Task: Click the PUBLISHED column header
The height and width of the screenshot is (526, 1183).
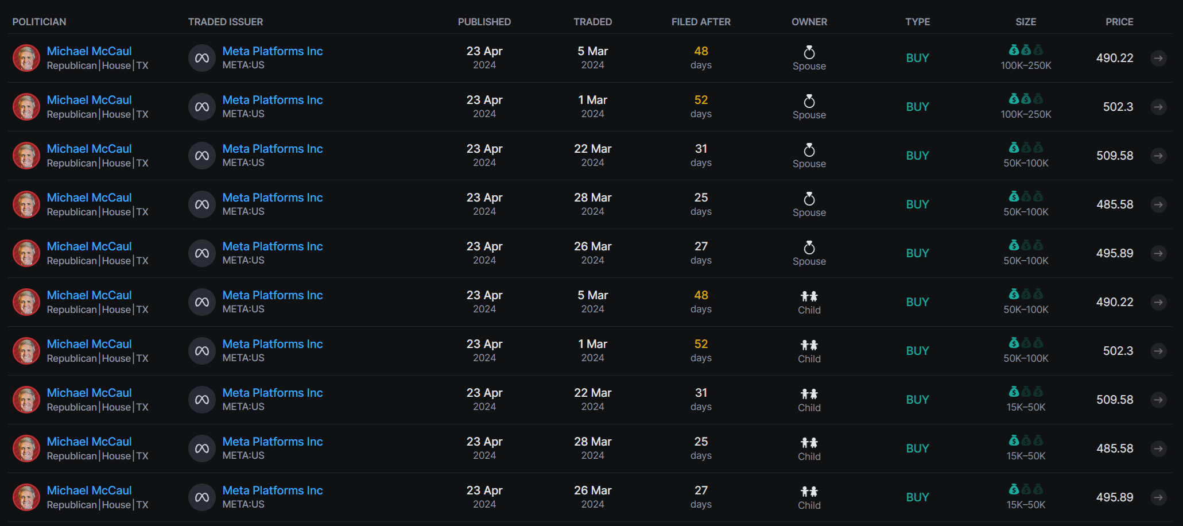Action: pyautogui.click(x=484, y=22)
